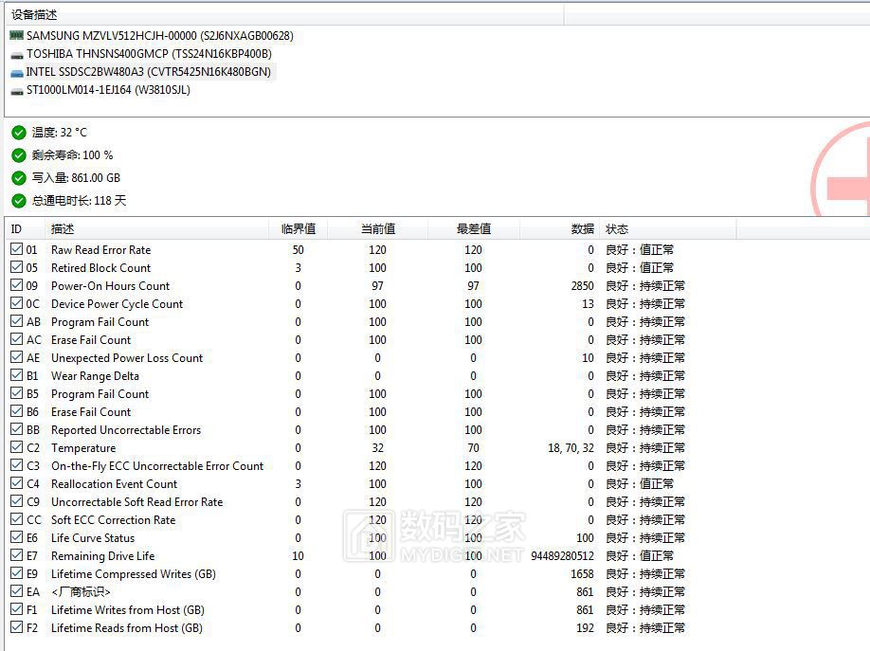Select the Wear Range Delta row
The image size is (870, 651).
(x=95, y=376)
